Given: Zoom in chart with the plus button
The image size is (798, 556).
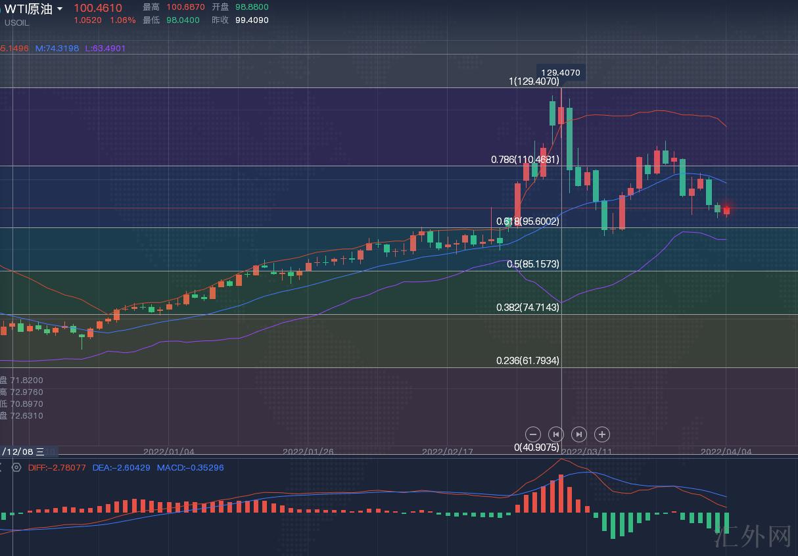Looking at the screenshot, I should [x=602, y=434].
